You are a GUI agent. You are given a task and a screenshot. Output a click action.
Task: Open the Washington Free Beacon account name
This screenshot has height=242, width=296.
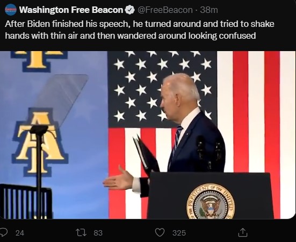tap(71, 10)
